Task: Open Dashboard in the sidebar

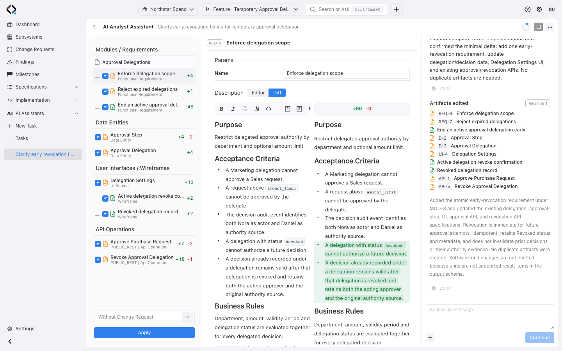Action: tap(43, 25)
